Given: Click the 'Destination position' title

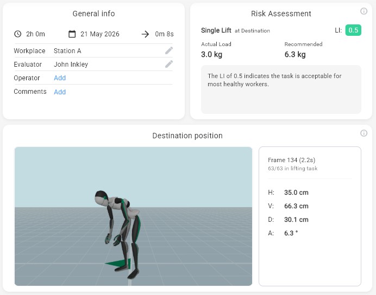Looking at the screenshot, I should pos(187,136).
